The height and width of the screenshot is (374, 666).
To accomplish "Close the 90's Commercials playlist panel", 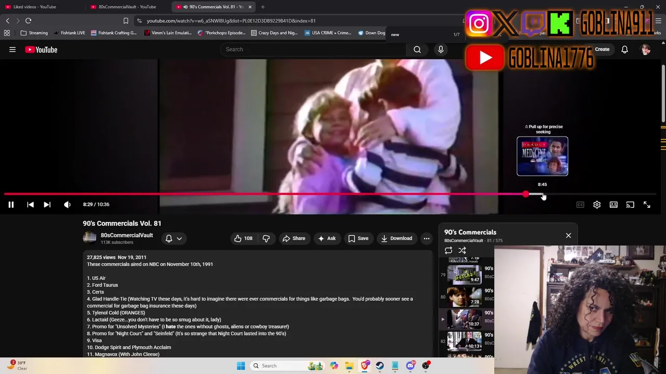I will point(568,235).
